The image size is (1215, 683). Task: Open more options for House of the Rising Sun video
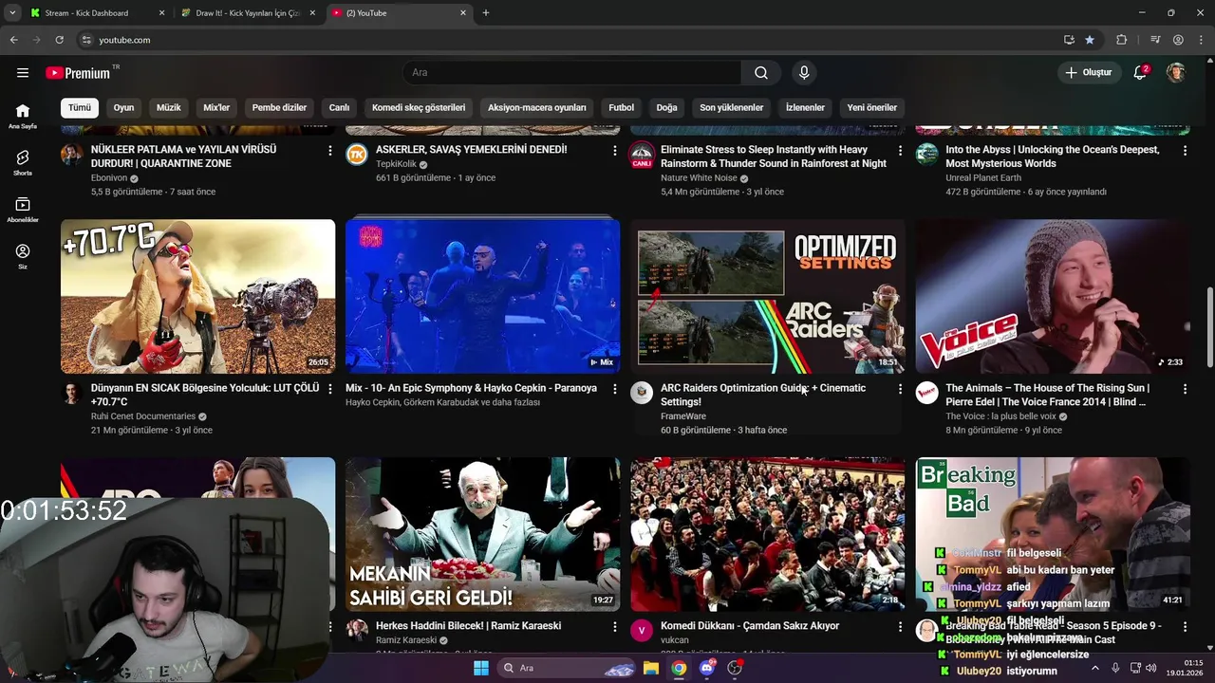[x=1185, y=389]
